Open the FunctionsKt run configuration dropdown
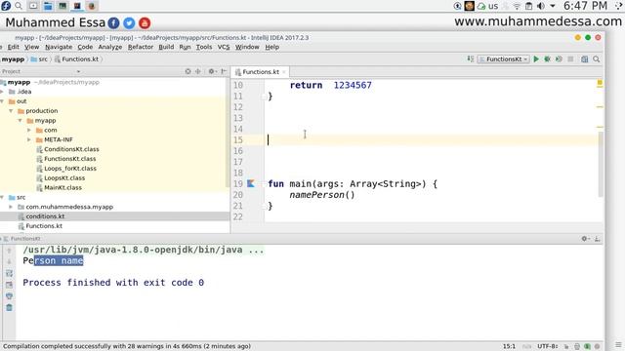This screenshot has width=625, height=351. 504,58
